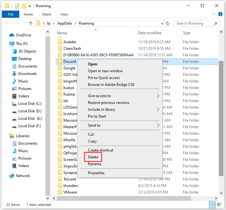Choose Delete in context menu
The height and width of the screenshot is (210, 226).
click(120, 157)
